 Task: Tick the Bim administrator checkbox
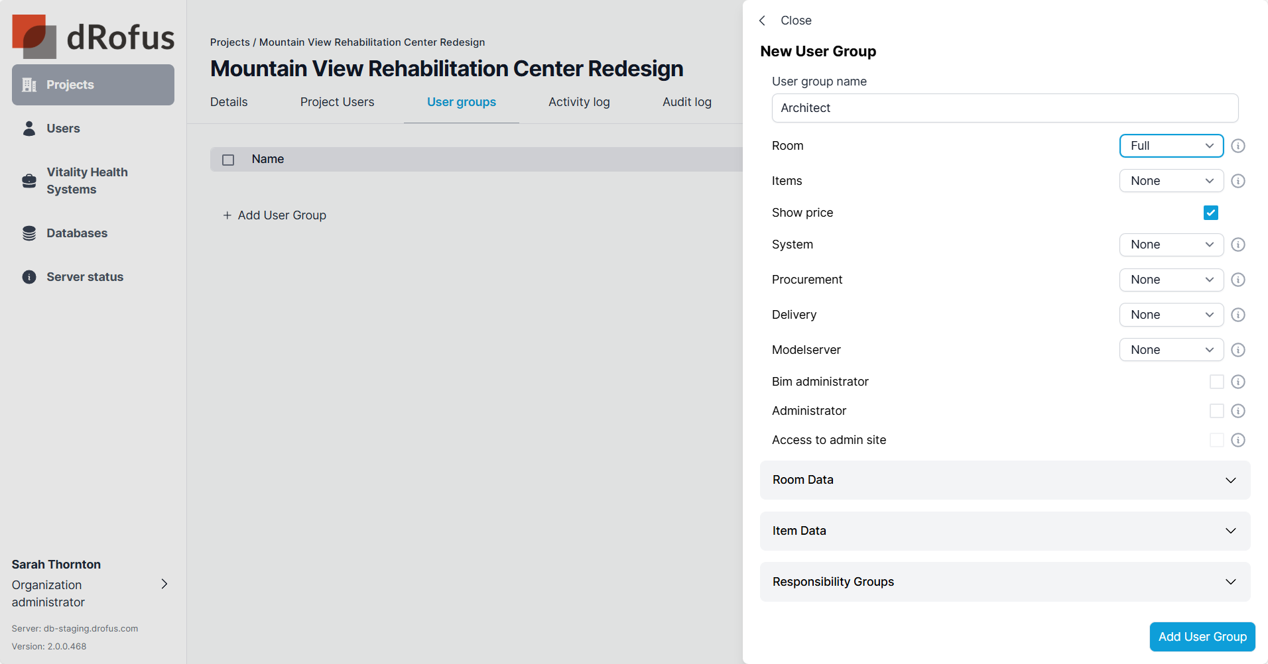(1216, 382)
